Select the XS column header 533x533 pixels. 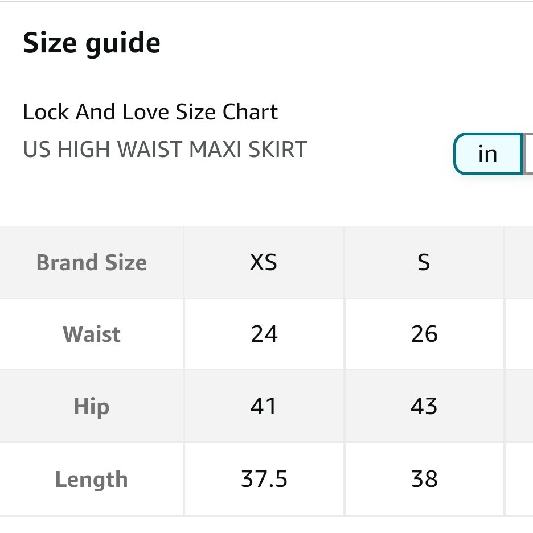click(x=264, y=262)
